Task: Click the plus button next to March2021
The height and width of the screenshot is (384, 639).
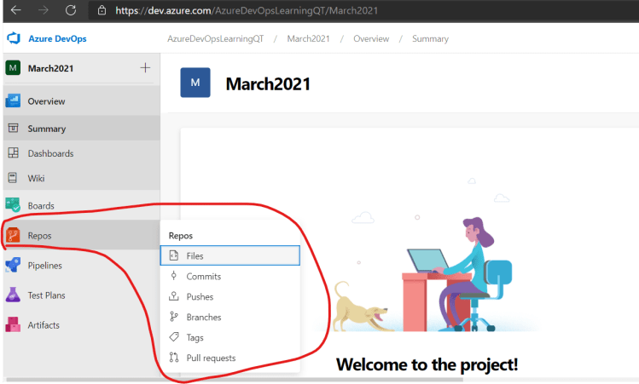Action: tap(145, 67)
